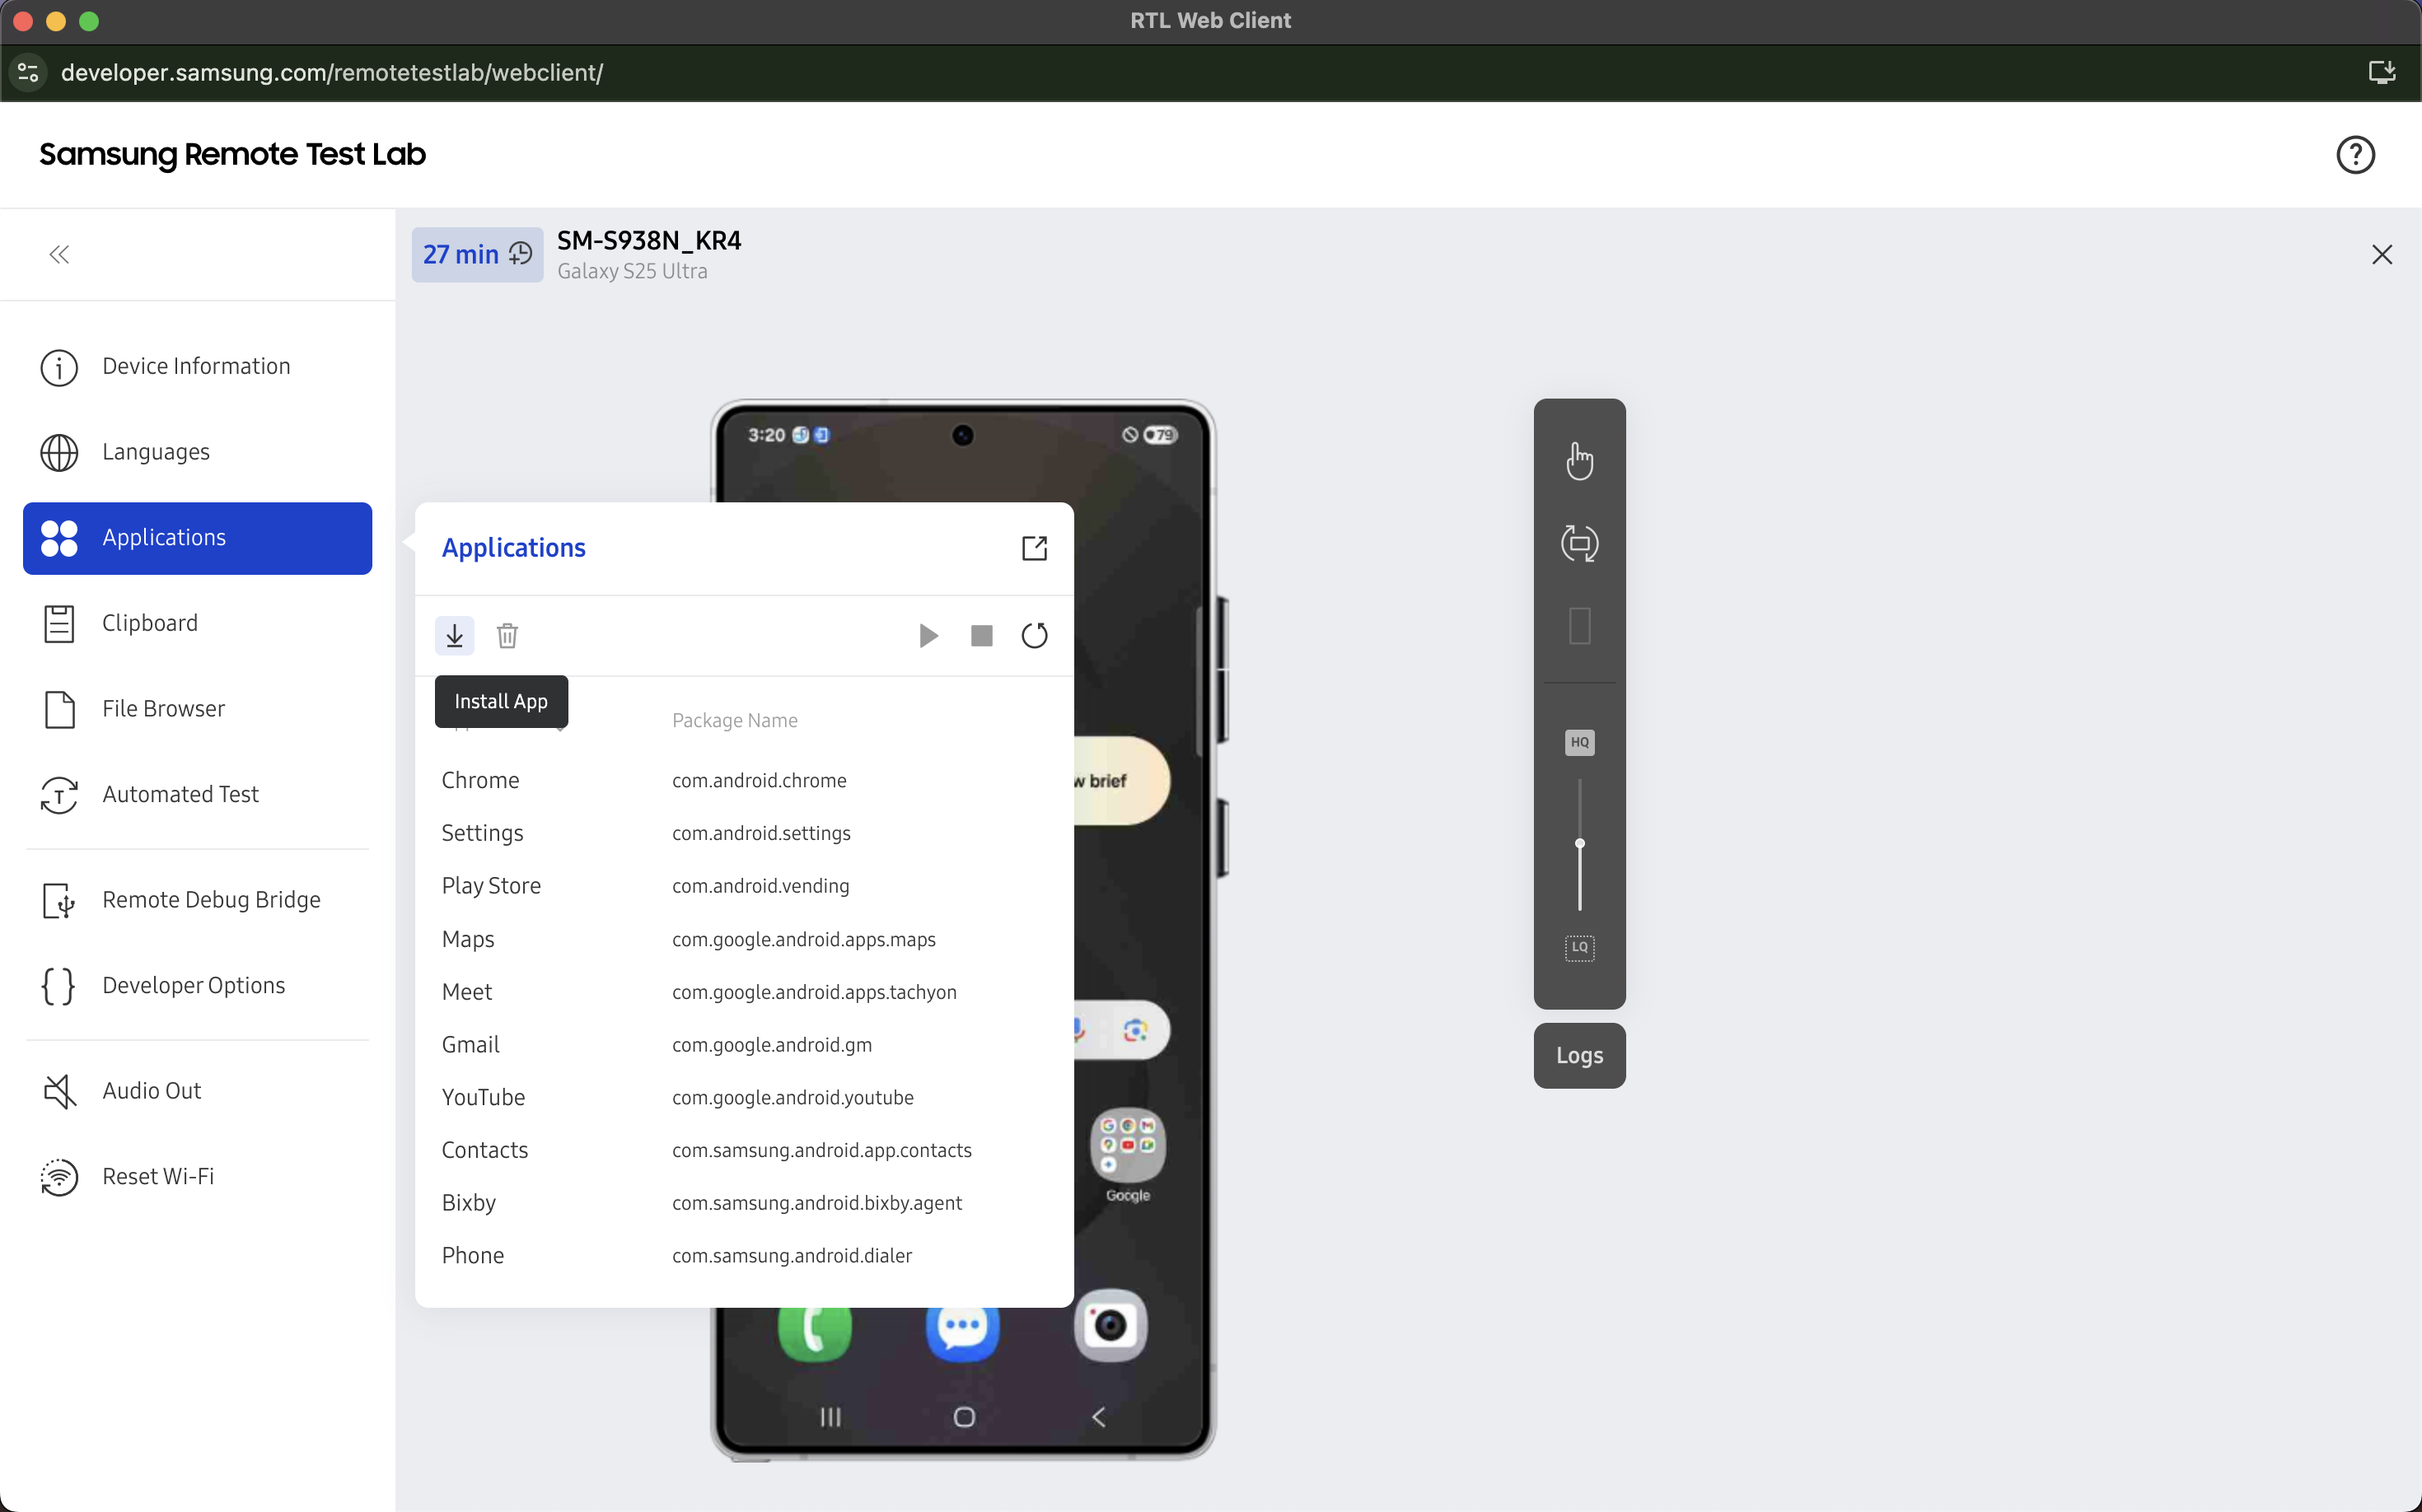Pop out the Applications panel

pos(1035,548)
